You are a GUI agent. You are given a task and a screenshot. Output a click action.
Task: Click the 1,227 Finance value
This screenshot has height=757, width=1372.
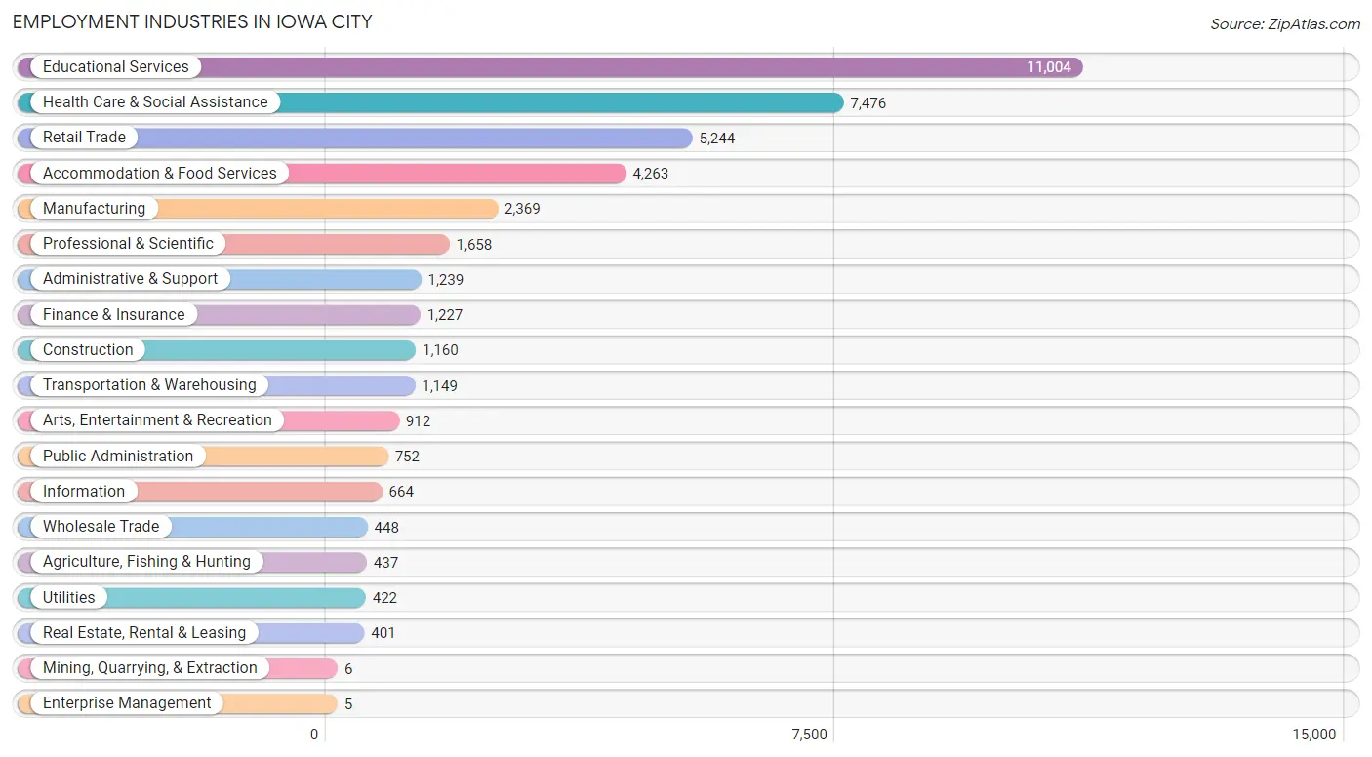point(444,315)
